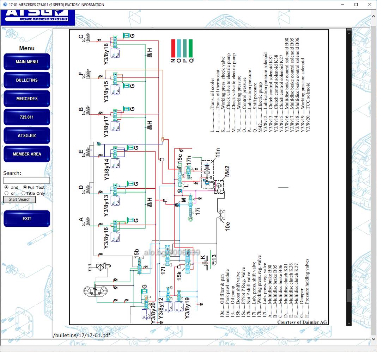Click the 'Y3/8v20....TCC solenoid' legend line
Viewport: 377px width, 352px height.
point(308,107)
